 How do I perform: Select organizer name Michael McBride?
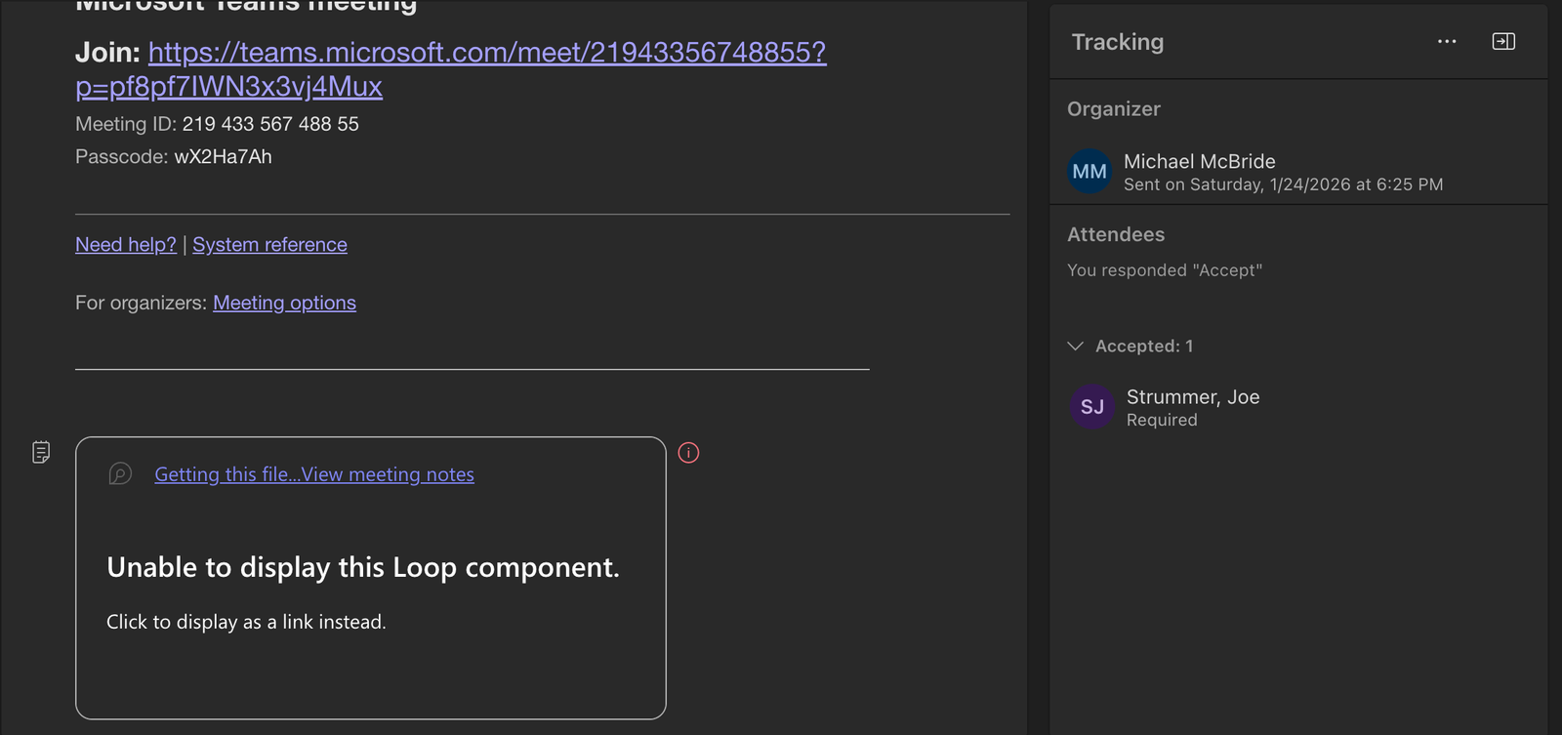coord(1199,162)
